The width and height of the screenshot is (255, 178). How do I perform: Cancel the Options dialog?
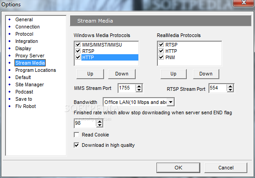pos(226,168)
